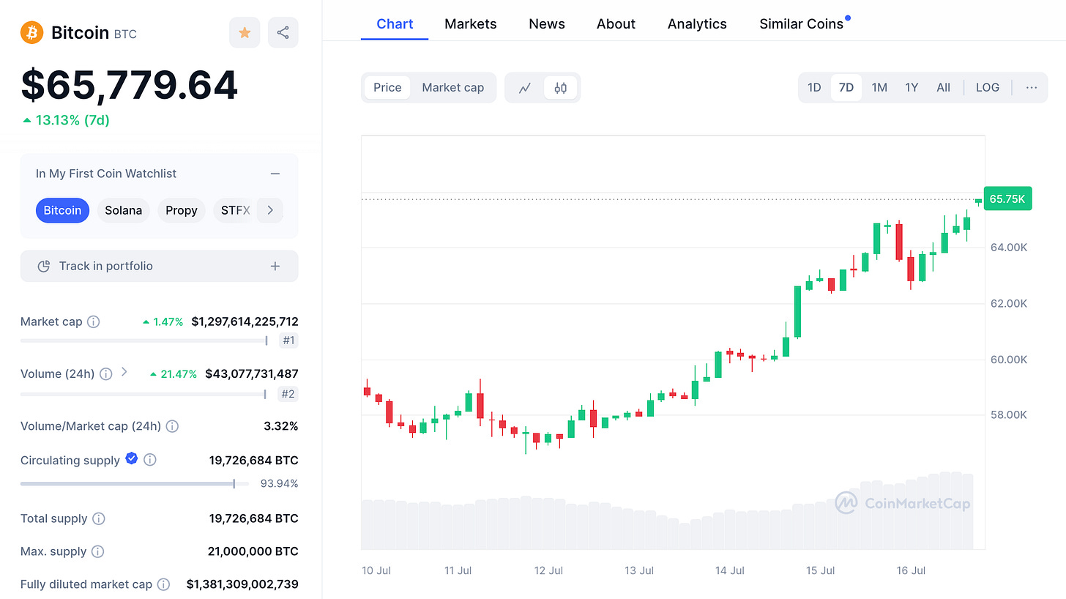
Task: Click the $1,297,614,225,712 market cap value
Action: [245, 321]
